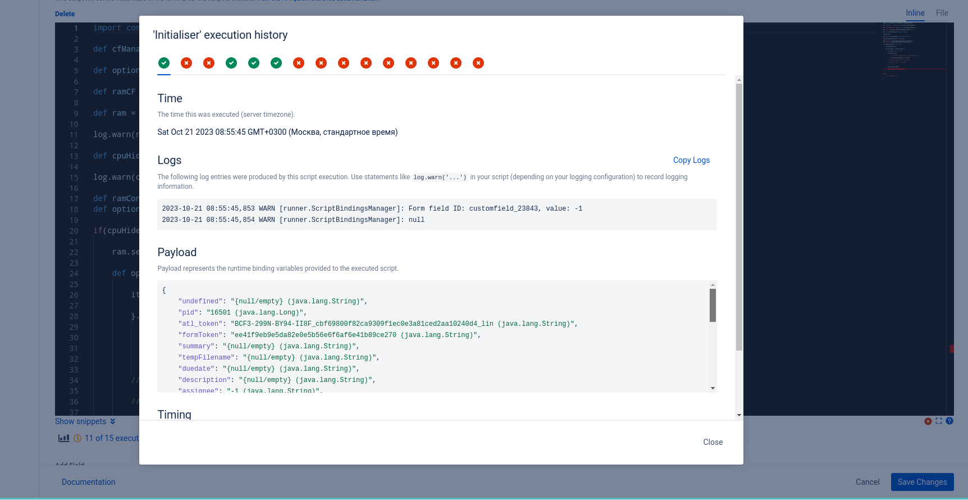Select the first successful execution icon
Image resolution: width=968 pixels, height=500 pixels.
coord(164,63)
